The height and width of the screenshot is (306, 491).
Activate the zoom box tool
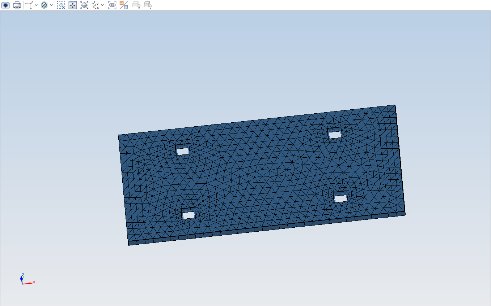click(61, 5)
